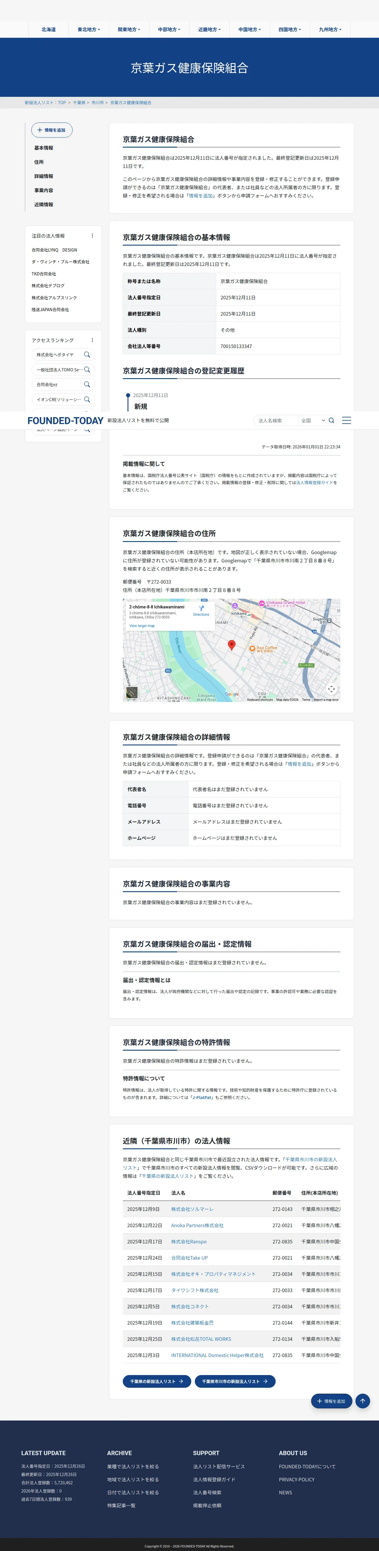Click 業種で法人リストを絞る in the footer
379x1551 pixels.
[x=133, y=1467]
